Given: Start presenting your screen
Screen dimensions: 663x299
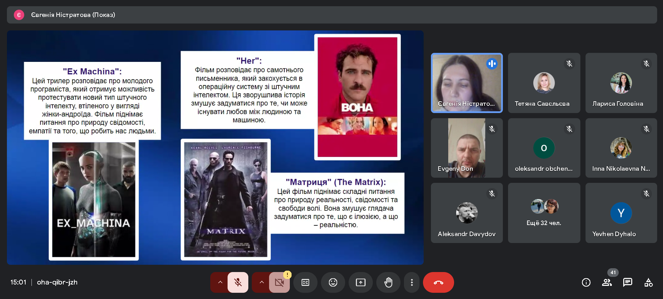Looking at the screenshot, I should [x=361, y=282].
